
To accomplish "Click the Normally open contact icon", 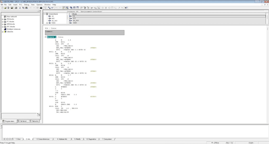I will (103, 8).
